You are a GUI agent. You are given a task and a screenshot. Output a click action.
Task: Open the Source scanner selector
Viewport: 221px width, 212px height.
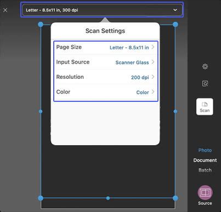(205, 196)
